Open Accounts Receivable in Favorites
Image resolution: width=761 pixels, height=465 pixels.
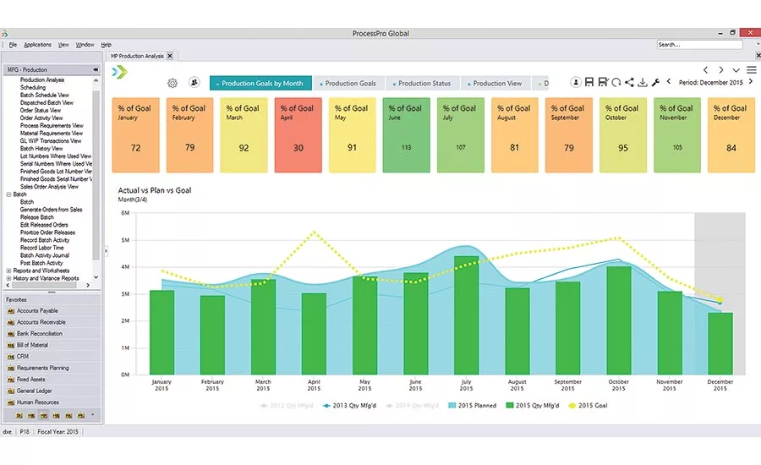click(52, 322)
